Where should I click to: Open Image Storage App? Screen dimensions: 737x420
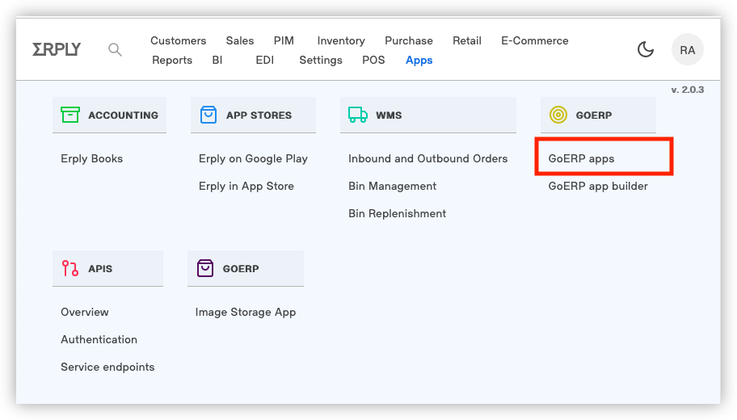(246, 312)
